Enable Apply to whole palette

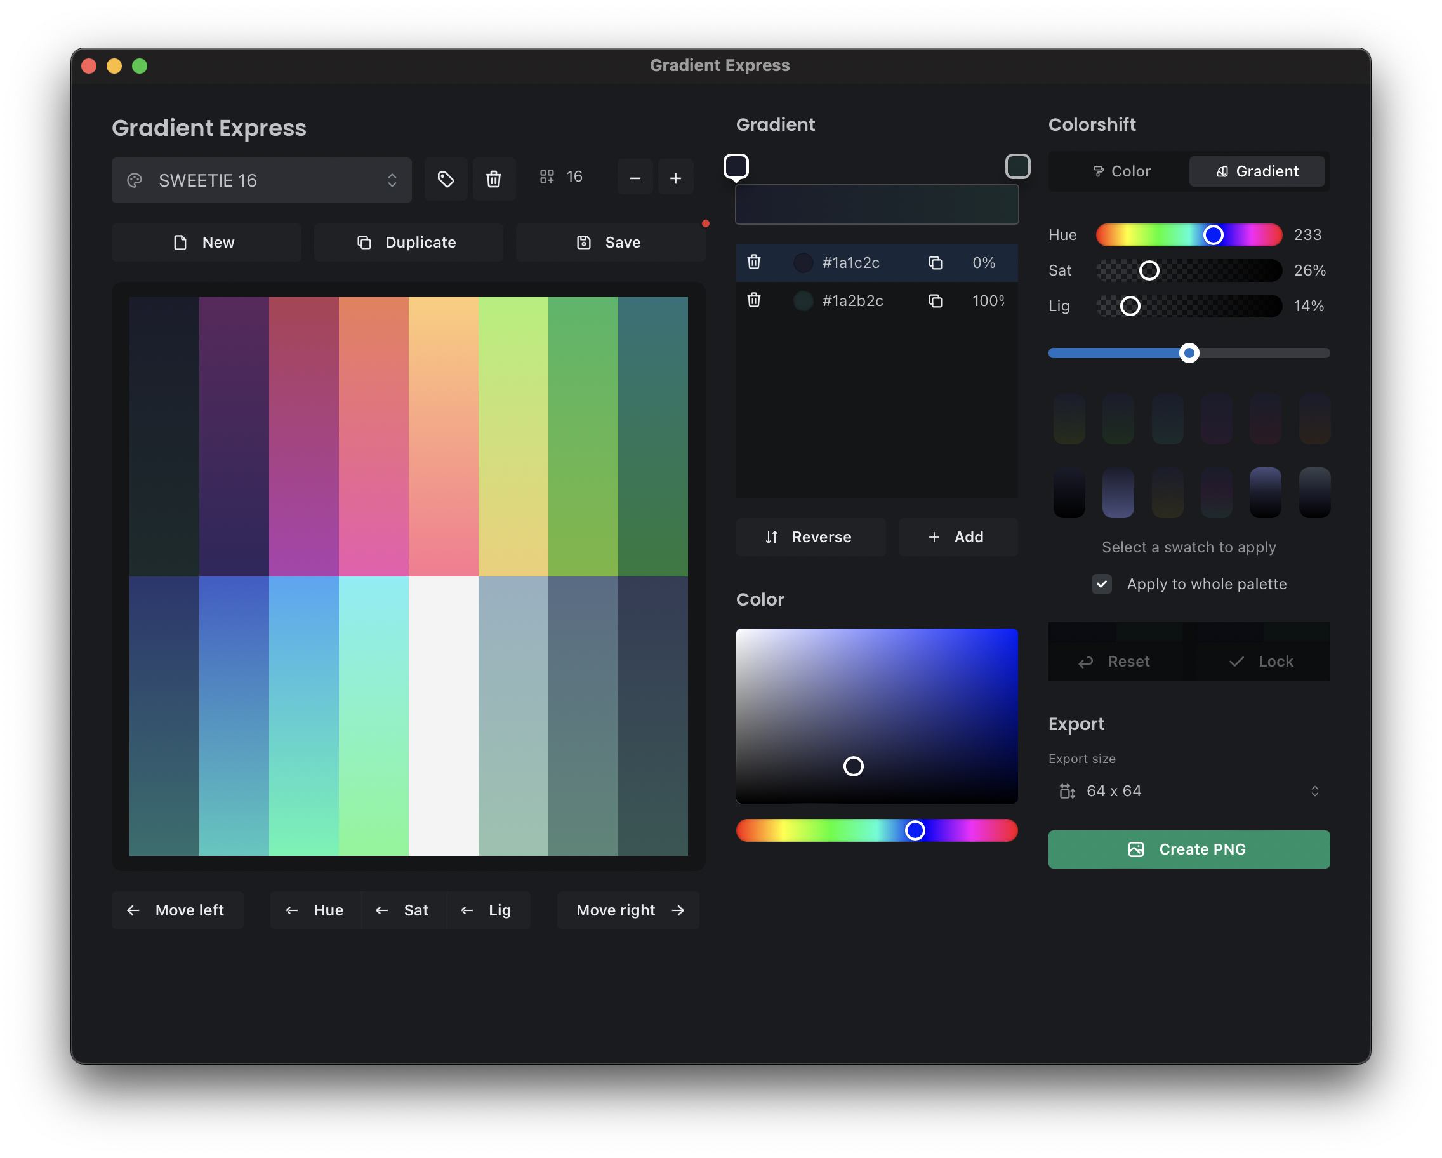[x=1101, y=583]
